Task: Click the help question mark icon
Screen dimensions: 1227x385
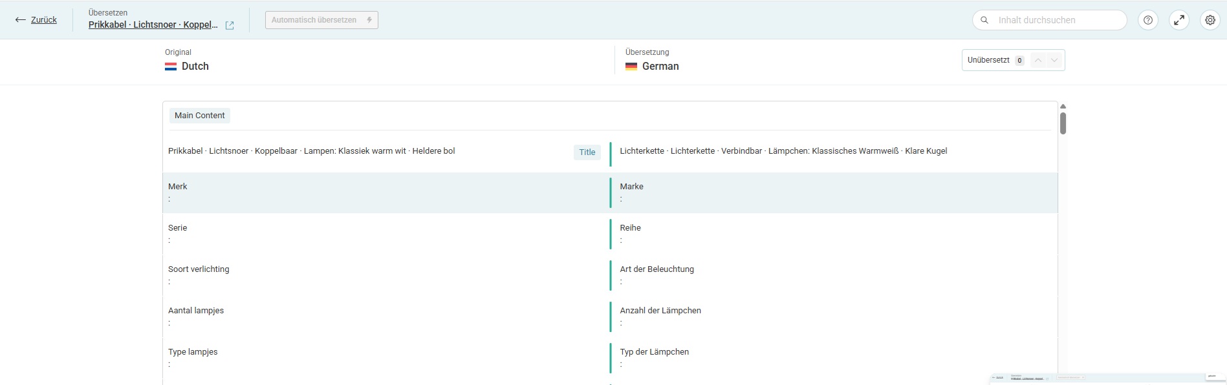Action: point(1148,20)
